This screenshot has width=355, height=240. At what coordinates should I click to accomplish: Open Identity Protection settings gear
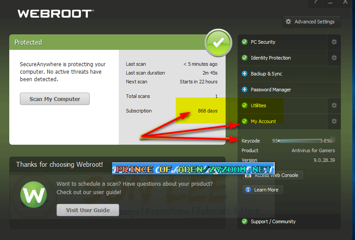(x=334, y=58)
